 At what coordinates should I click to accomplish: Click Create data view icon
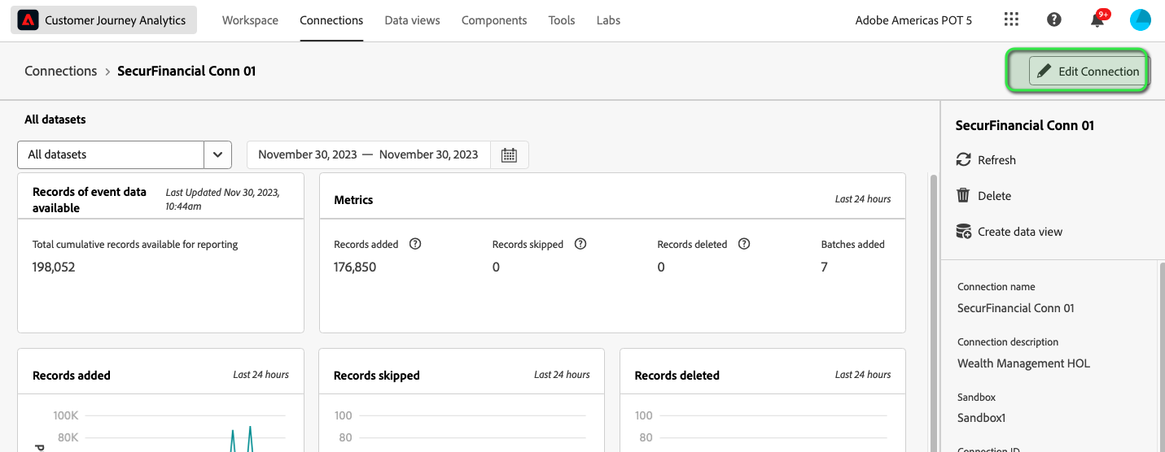964,232
